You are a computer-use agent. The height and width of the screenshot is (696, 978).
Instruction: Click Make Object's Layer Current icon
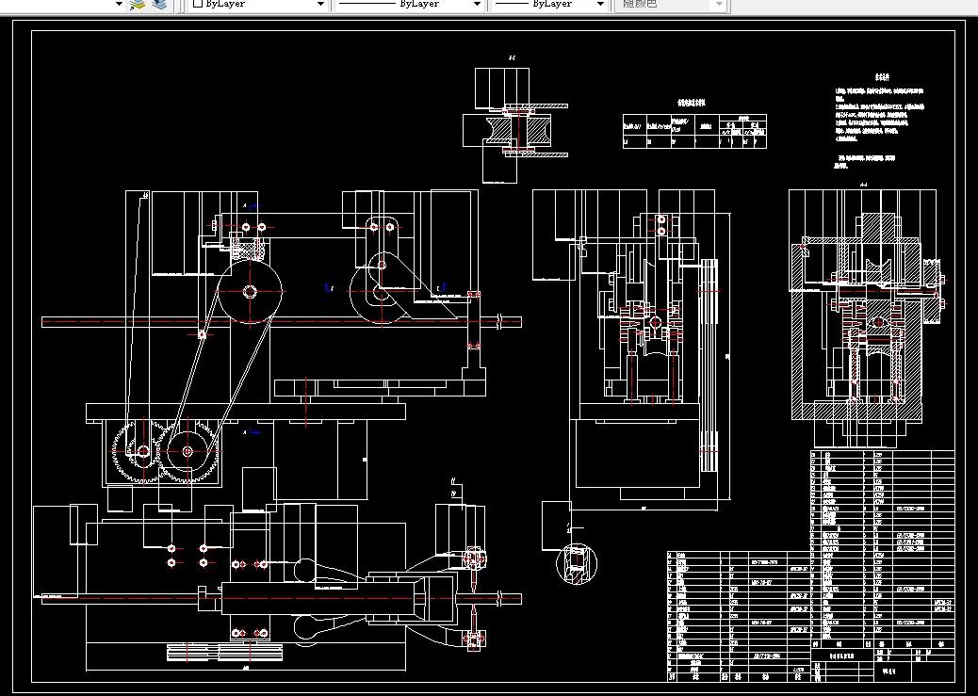click(x=138, y=5)
